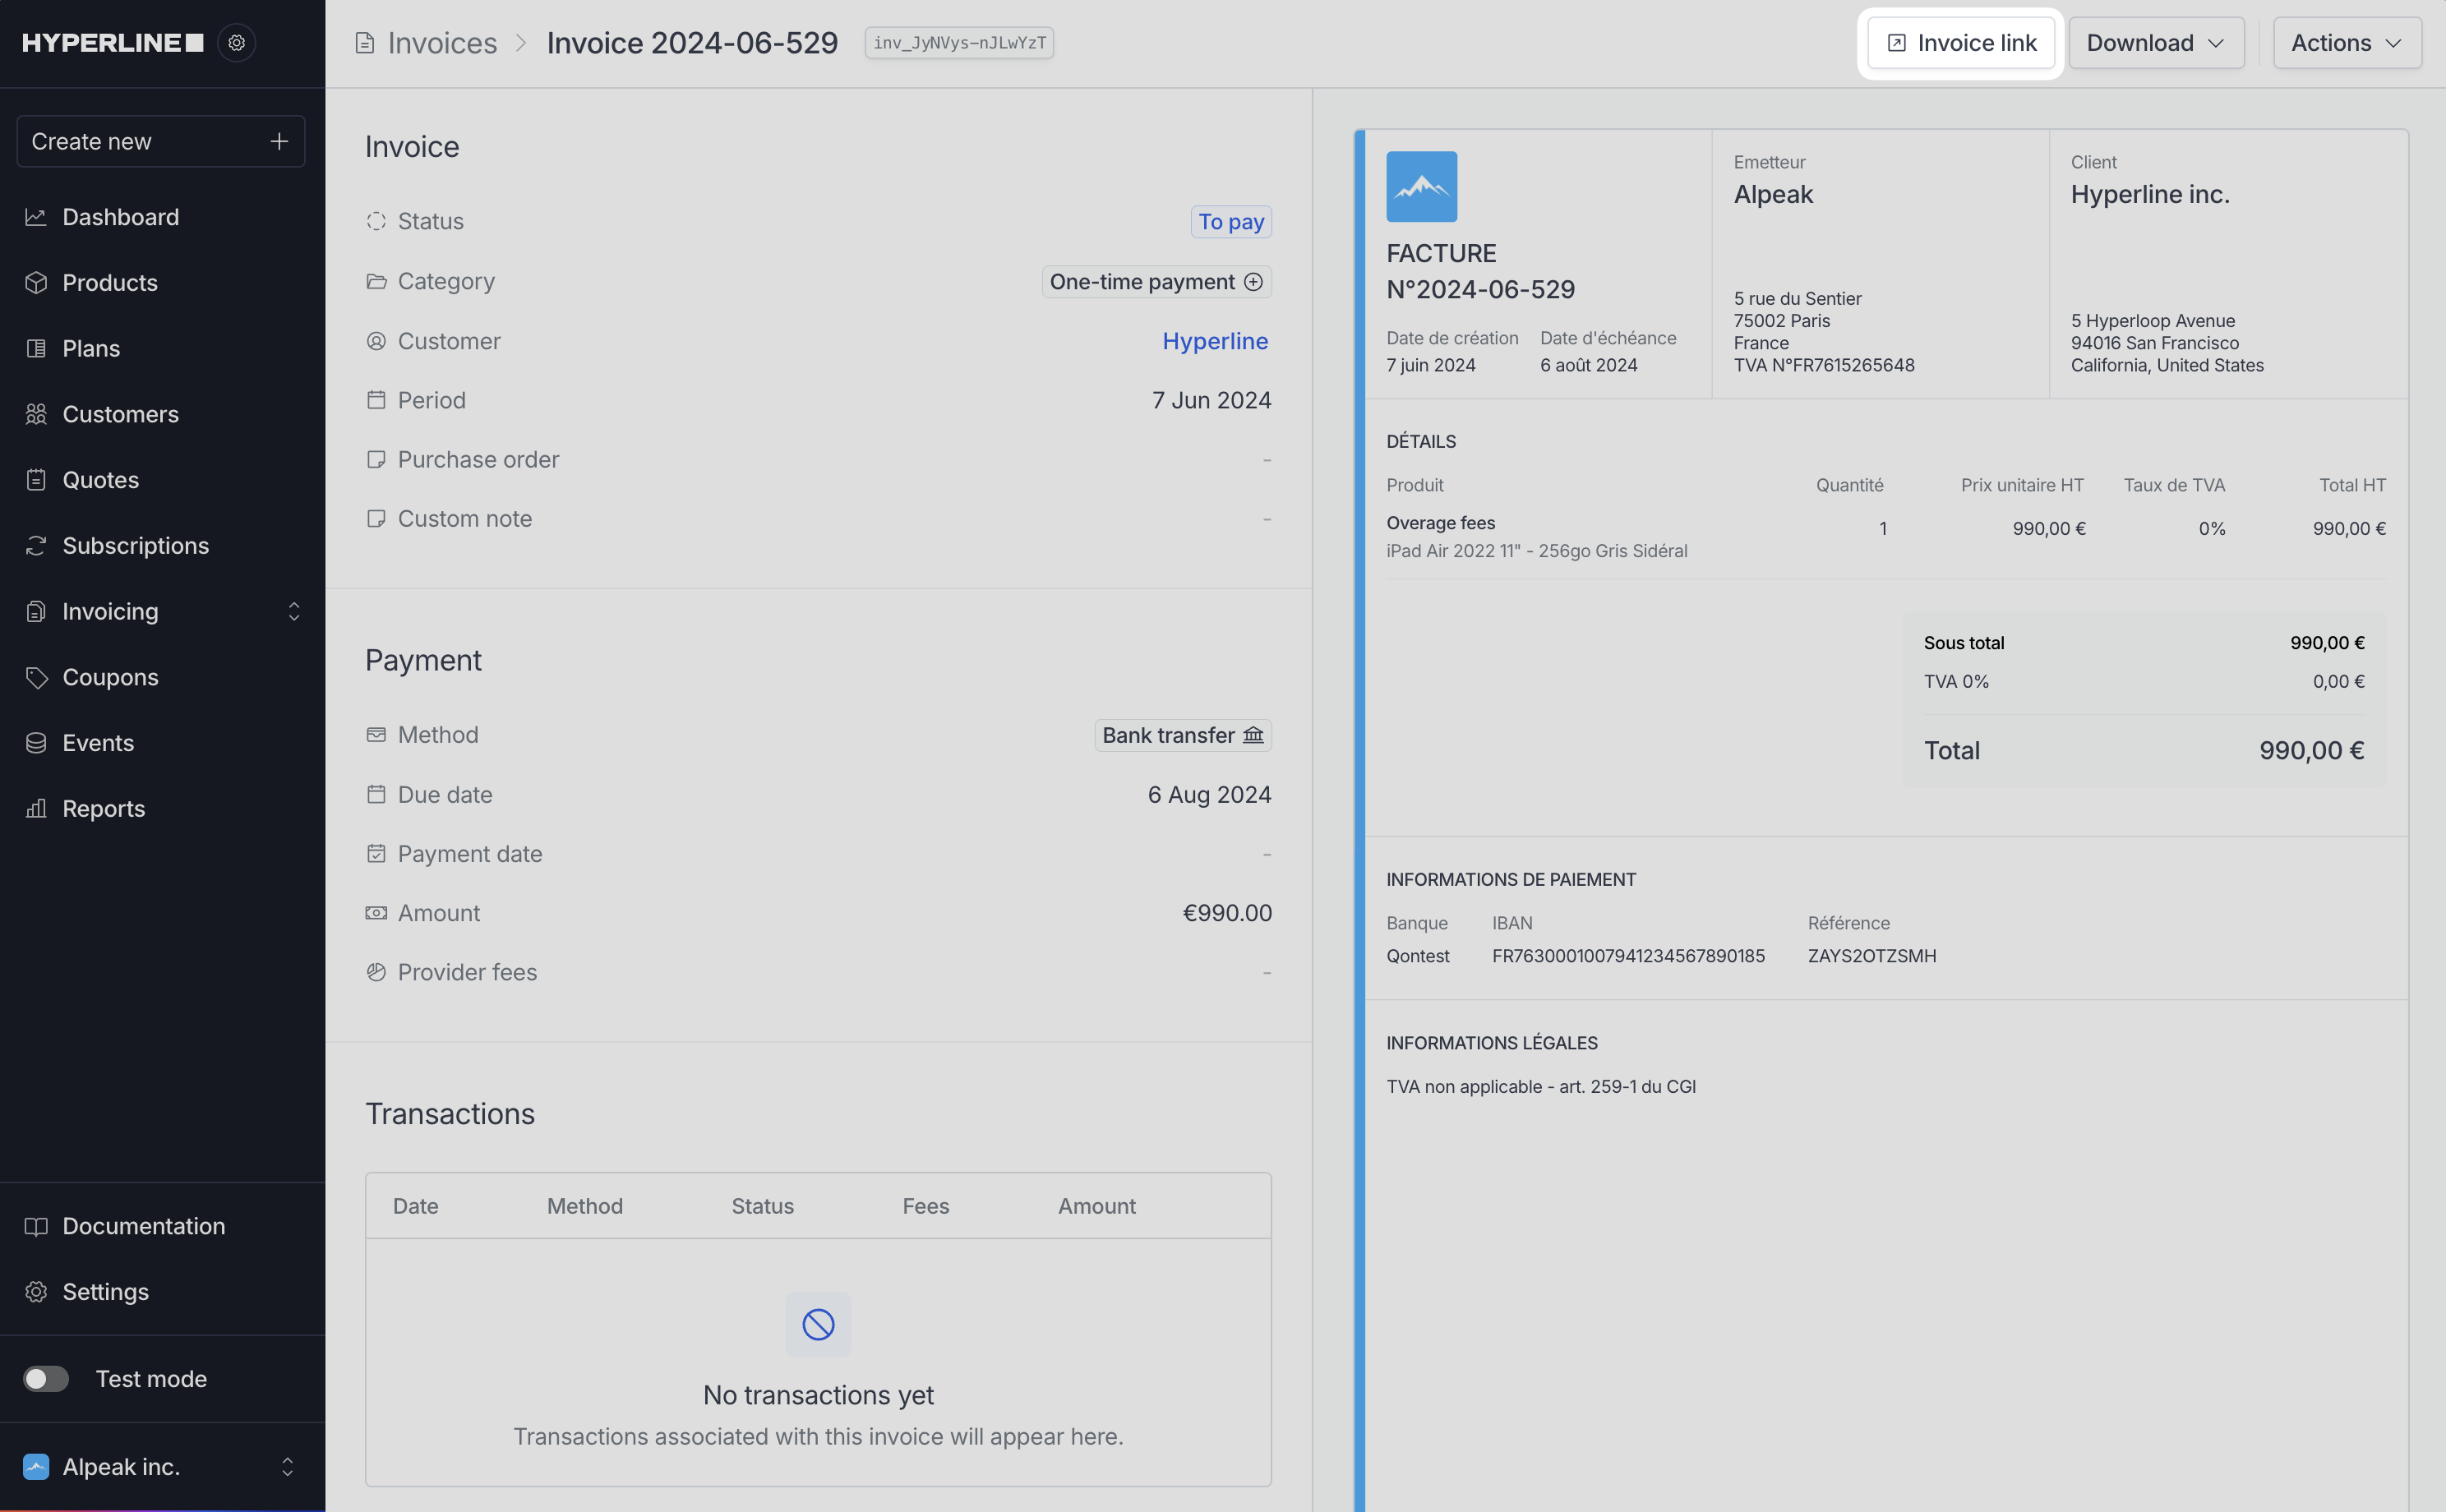Click the Payment date calendar-check icon
Screen dimensions: 2446x1512
[x=376, y=853]
